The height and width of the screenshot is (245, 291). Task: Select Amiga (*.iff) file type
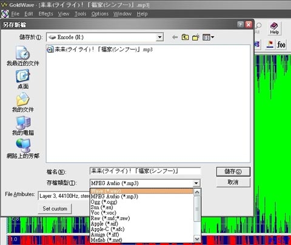pos(142,234)
